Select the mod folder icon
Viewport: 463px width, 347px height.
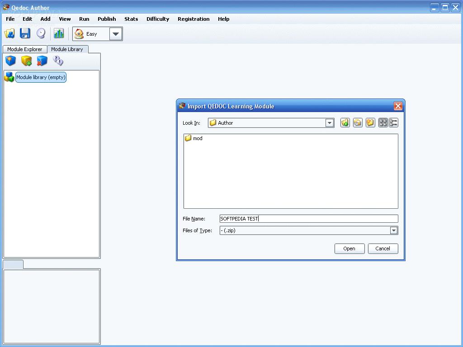188,138
